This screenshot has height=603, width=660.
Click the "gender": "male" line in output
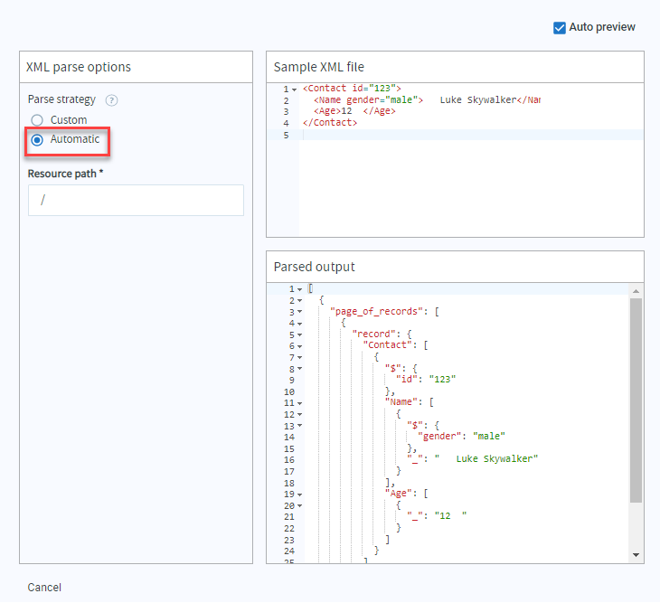[x=461, y=437]
